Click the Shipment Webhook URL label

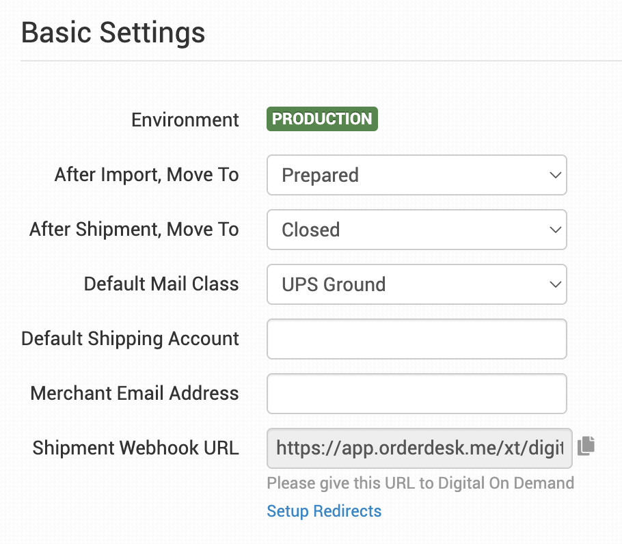tap(136, 448)
